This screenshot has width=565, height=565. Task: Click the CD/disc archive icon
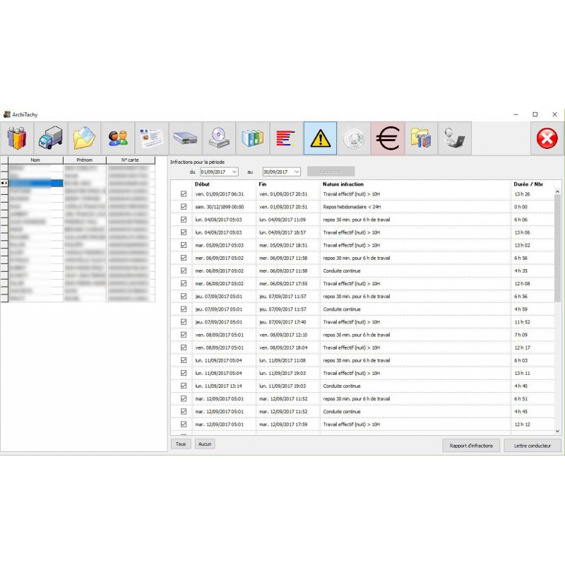click(x=218, y=138)
